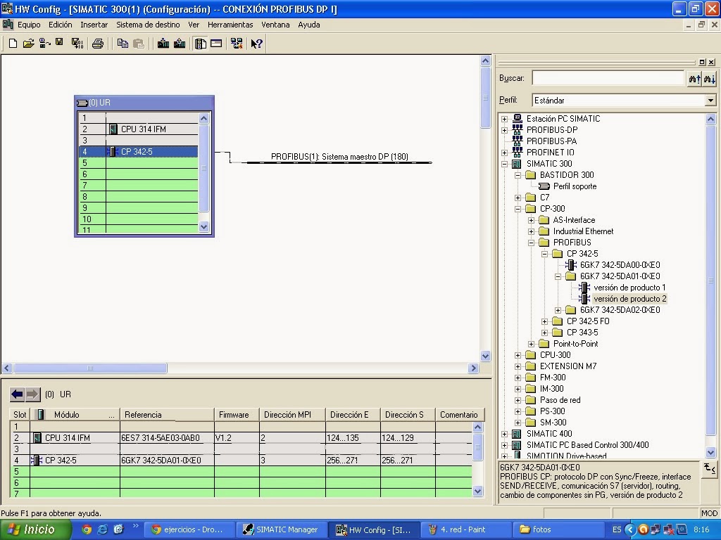Collapse the SIMATIC 300 node
721x540 pixels.
(x=504, y=164)
